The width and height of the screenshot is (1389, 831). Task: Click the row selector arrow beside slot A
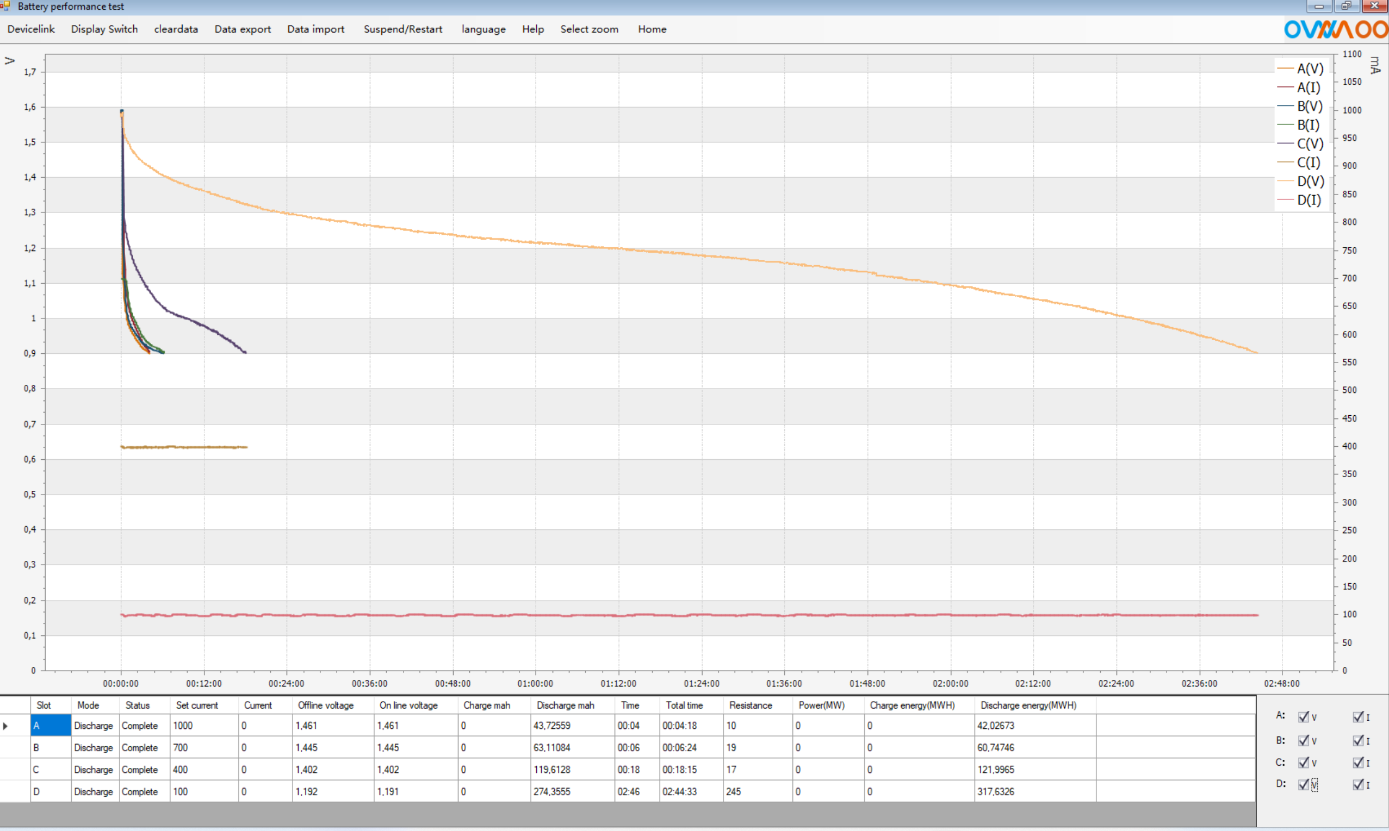pyautogui.click(x=5, y=726)
